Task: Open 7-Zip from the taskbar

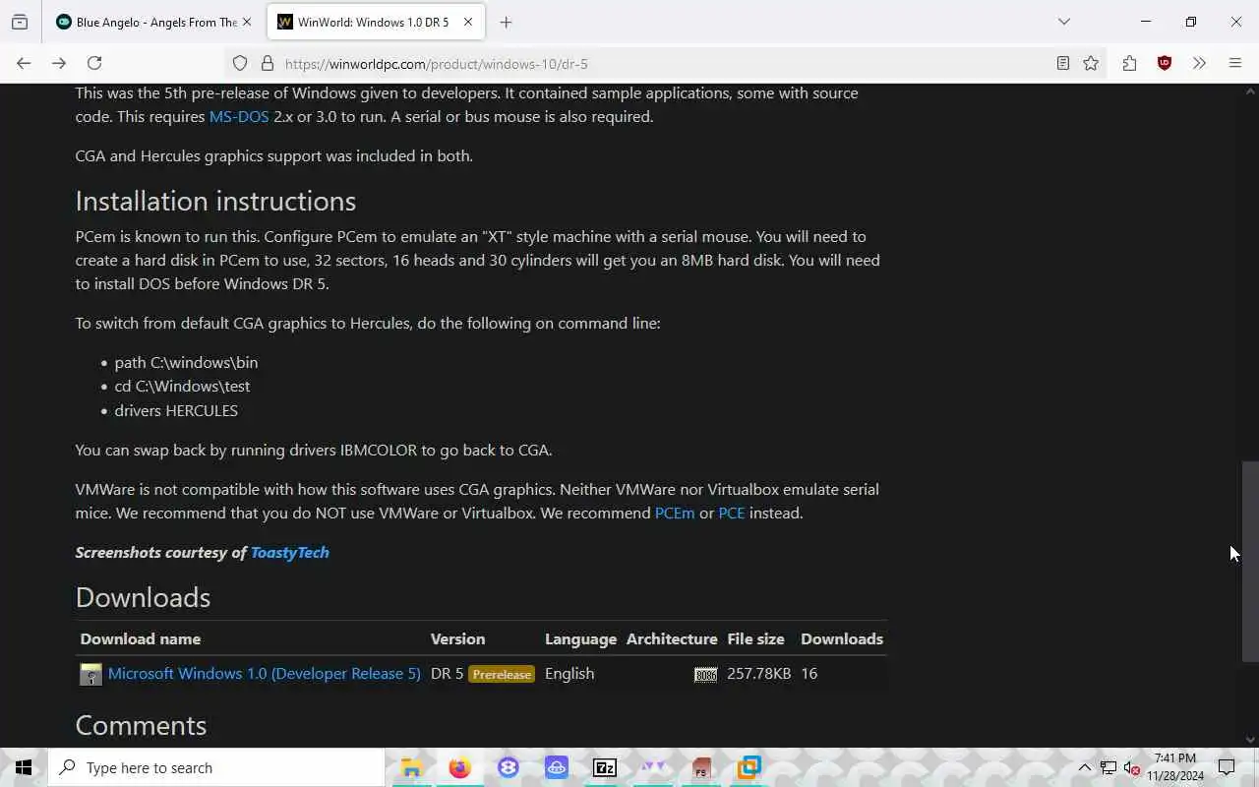Action: [604, 767]
